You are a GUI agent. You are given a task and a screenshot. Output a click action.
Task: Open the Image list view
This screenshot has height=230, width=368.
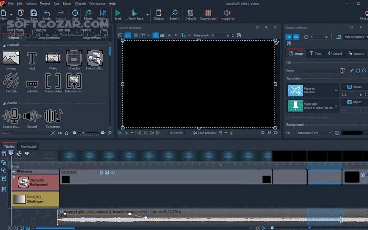point(228,15)
